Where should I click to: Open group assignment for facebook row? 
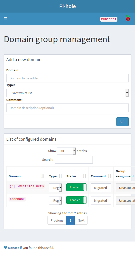click(125, 200)
